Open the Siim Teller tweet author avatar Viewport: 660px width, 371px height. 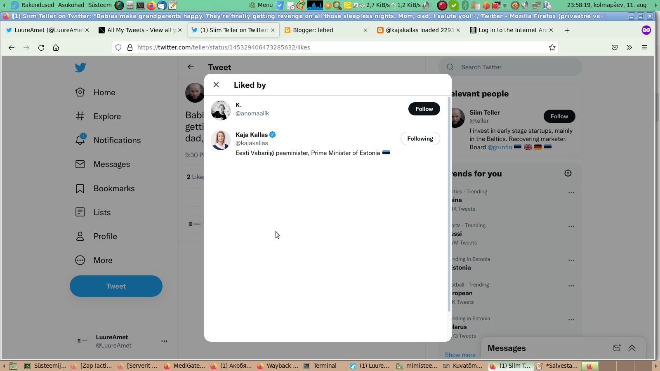pyautogui.click(x=195, y=93)
